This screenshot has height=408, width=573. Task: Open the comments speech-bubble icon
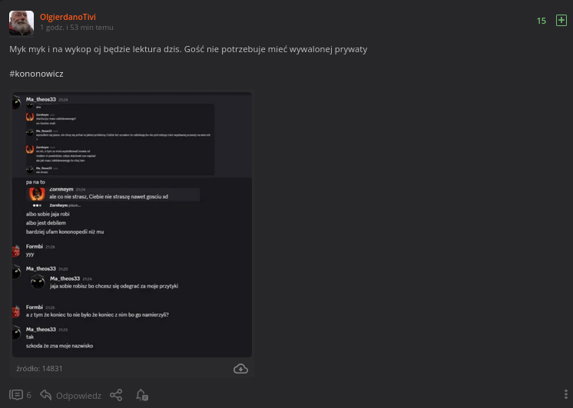coord(16,395)
